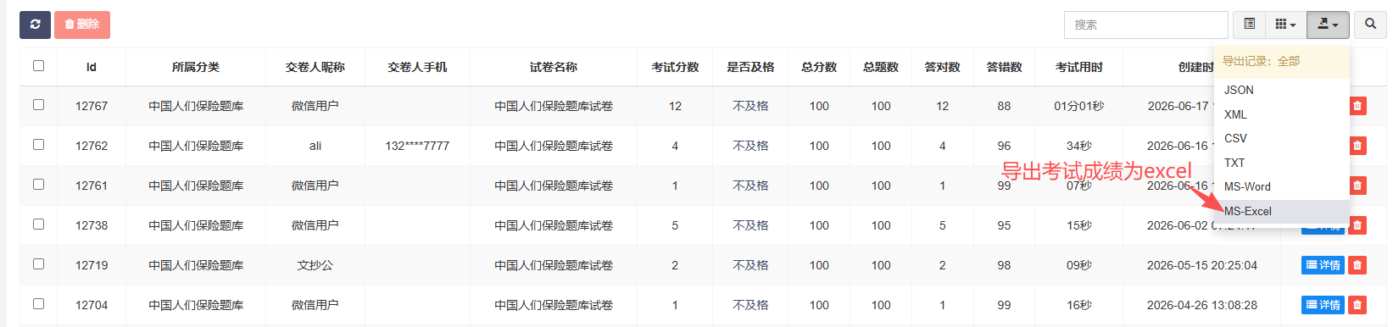This screenshot has width=1393, height=327.
Task: Click the duration cell 15秒
Action: point(1079,225)
